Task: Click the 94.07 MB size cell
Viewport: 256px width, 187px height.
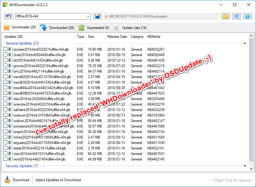Action: (x=95, y=71)
